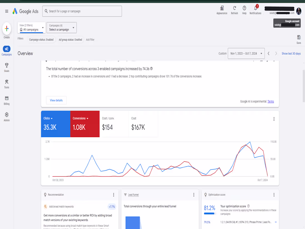
Task: Open the Admin section
Action: click(x=6, y=116)
